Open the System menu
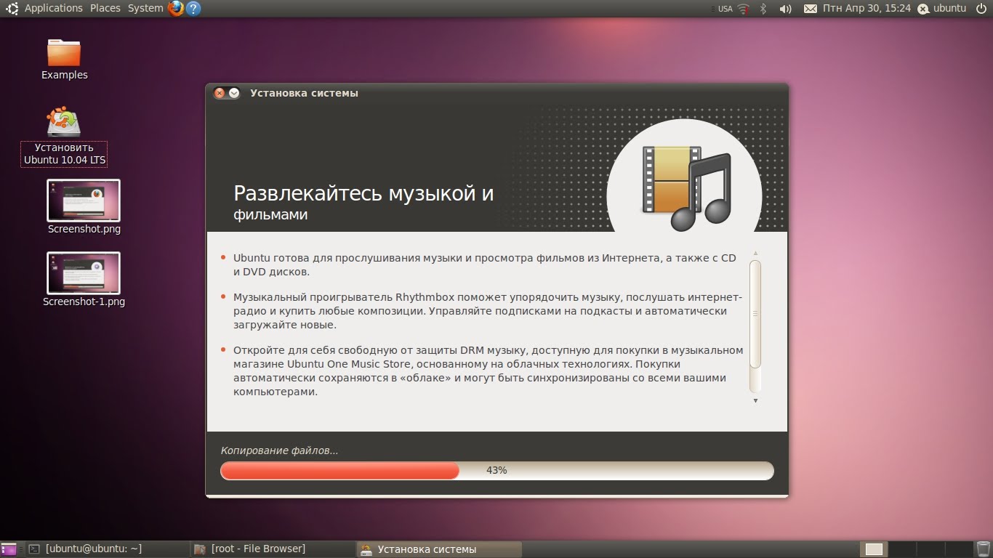Viewport: 993px width, 558px height. pos(145,8)
